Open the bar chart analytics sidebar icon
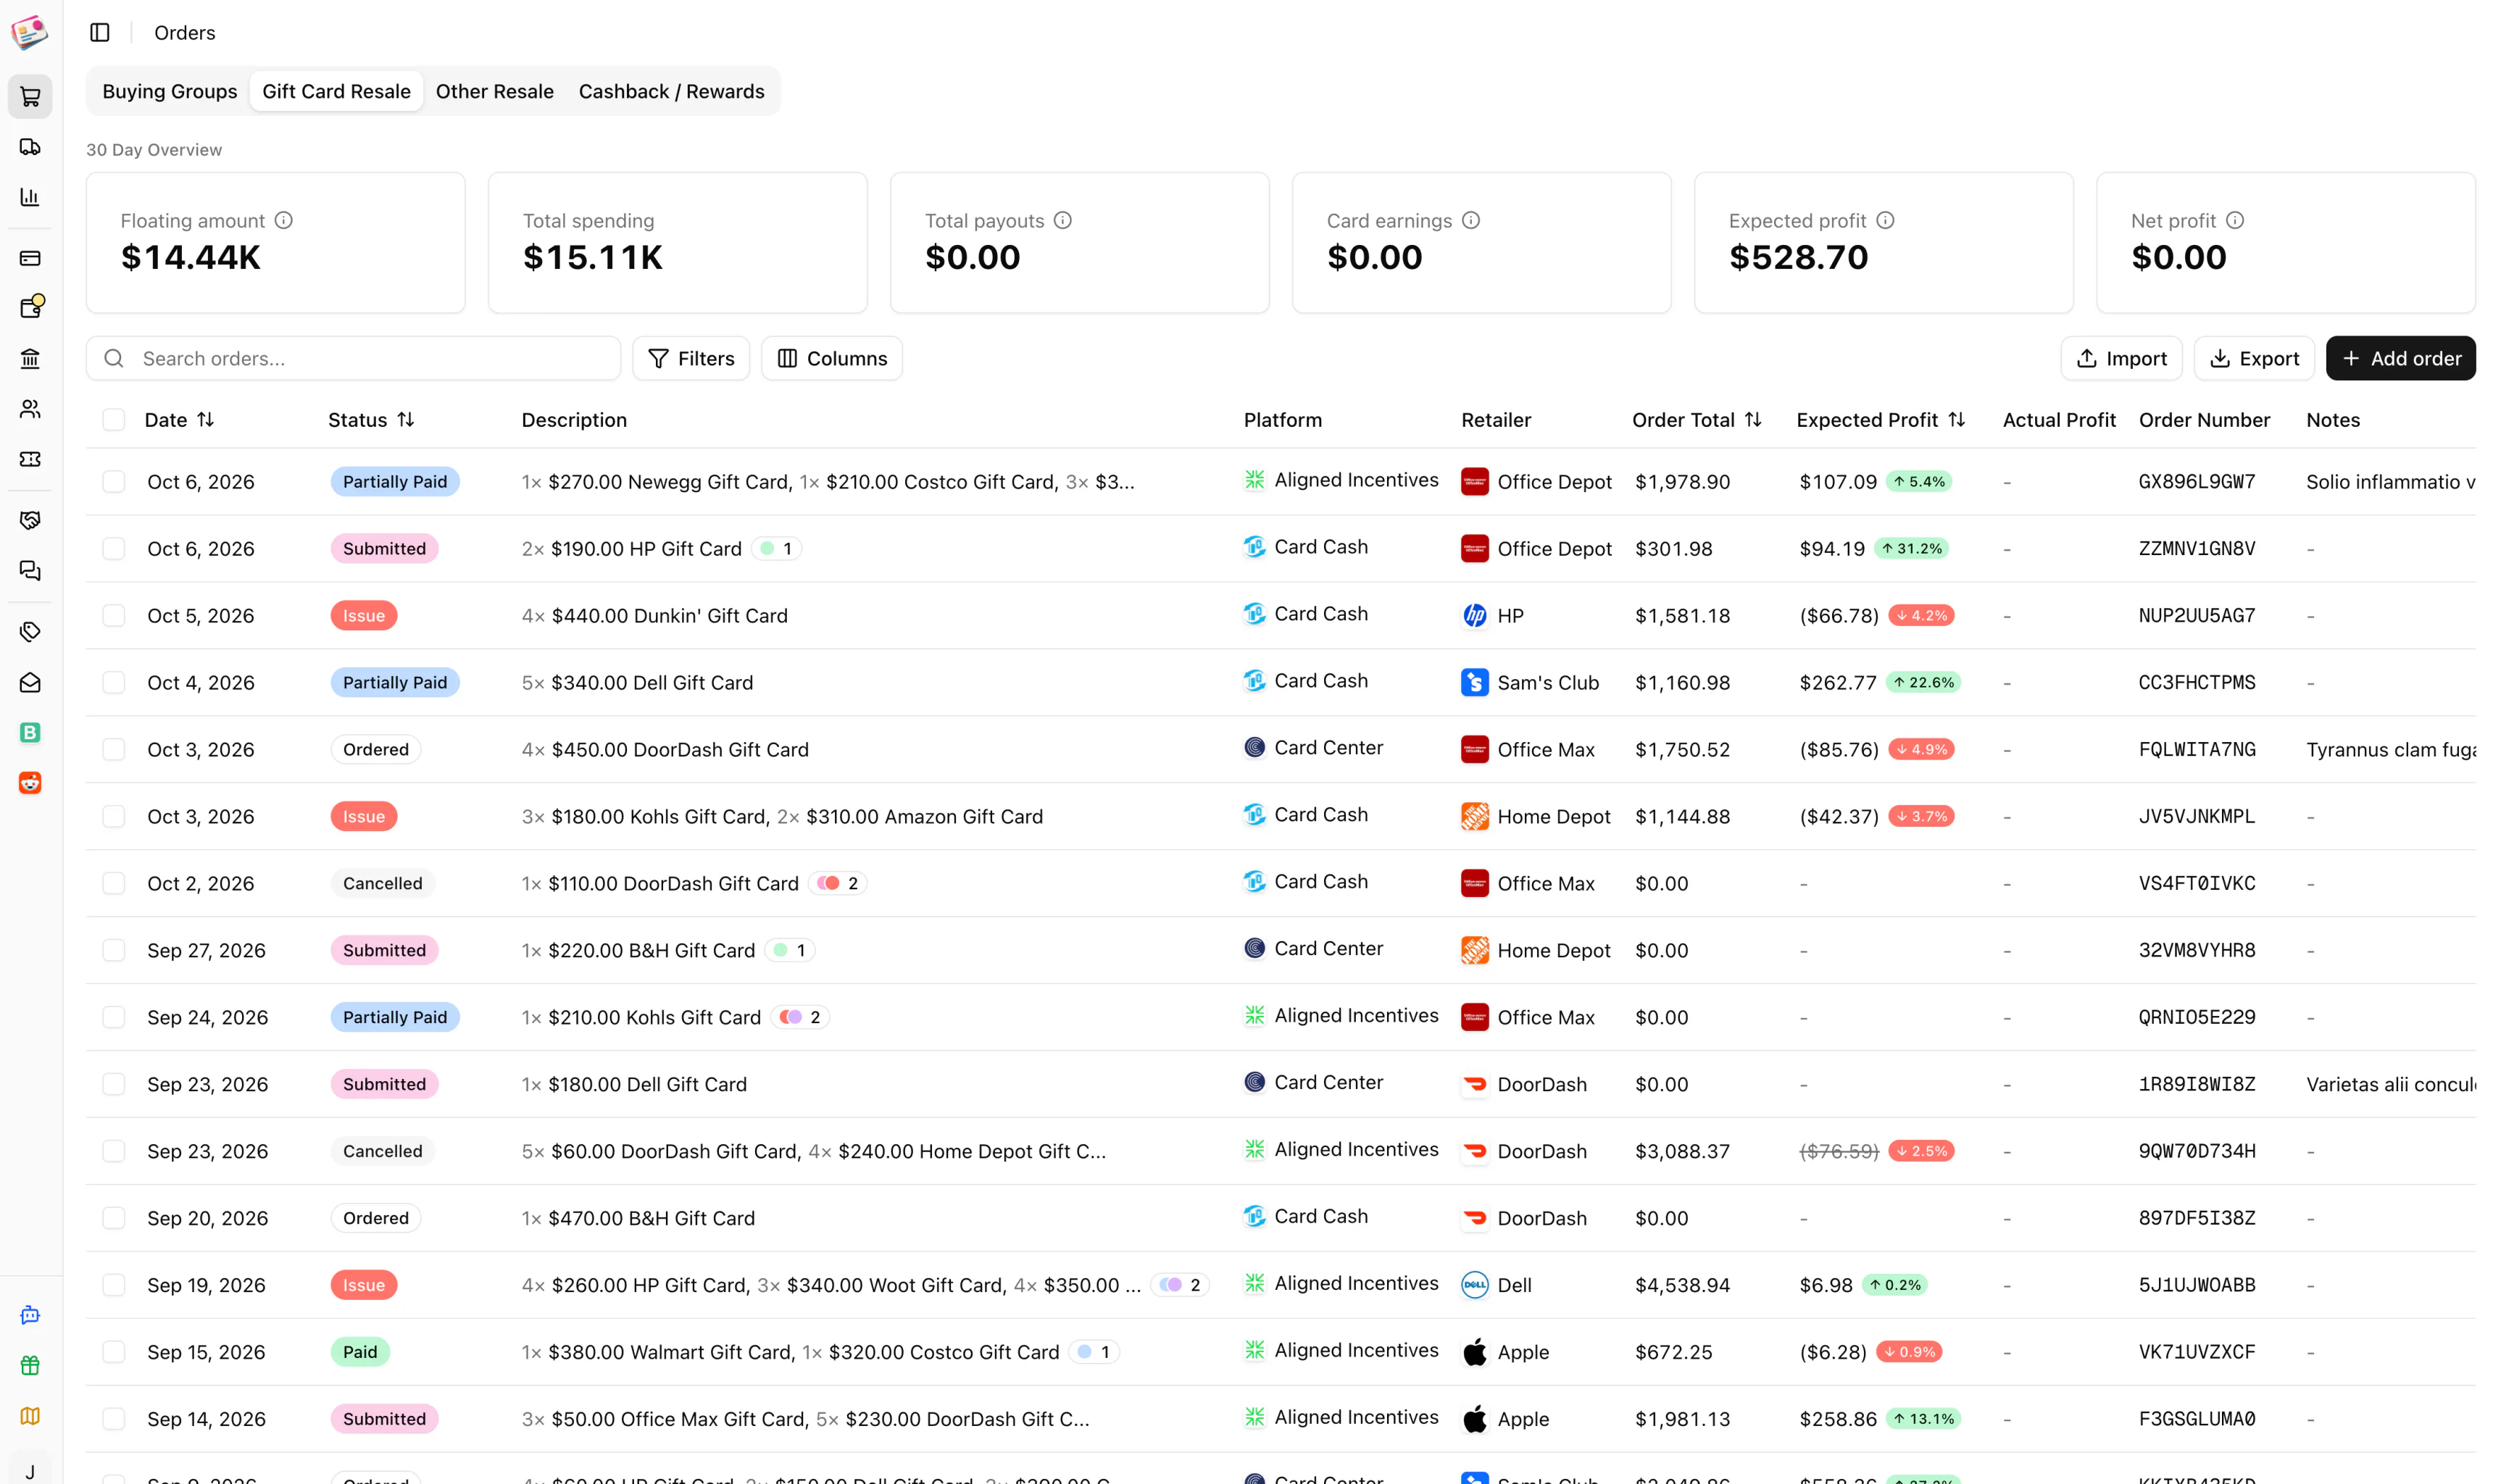The width and height of the screenshot is (2493, 1484). [30, 197]
